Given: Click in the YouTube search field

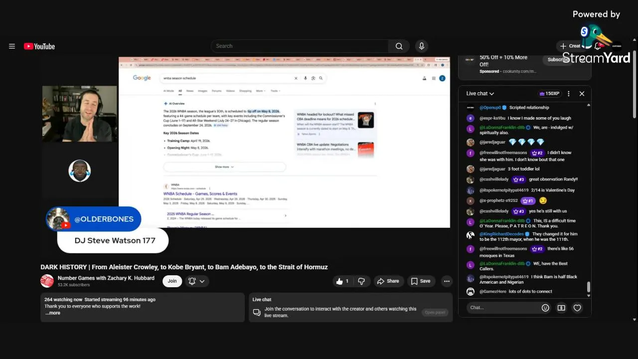Looking at the screenshot, I should (x=300, y=46).
